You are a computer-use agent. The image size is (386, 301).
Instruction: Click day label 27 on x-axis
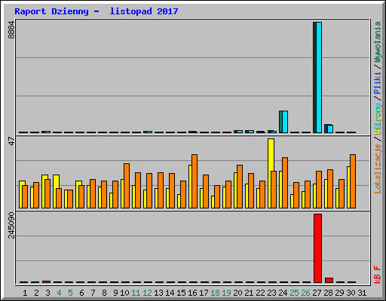click(x=317, y=293)
